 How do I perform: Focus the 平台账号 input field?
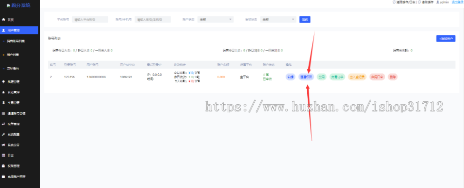coord(90,20)
